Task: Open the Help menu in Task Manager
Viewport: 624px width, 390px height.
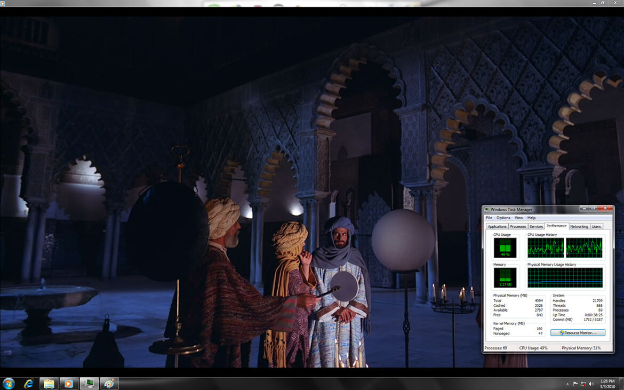Action: pyautogui.click(x=531, y=218)
